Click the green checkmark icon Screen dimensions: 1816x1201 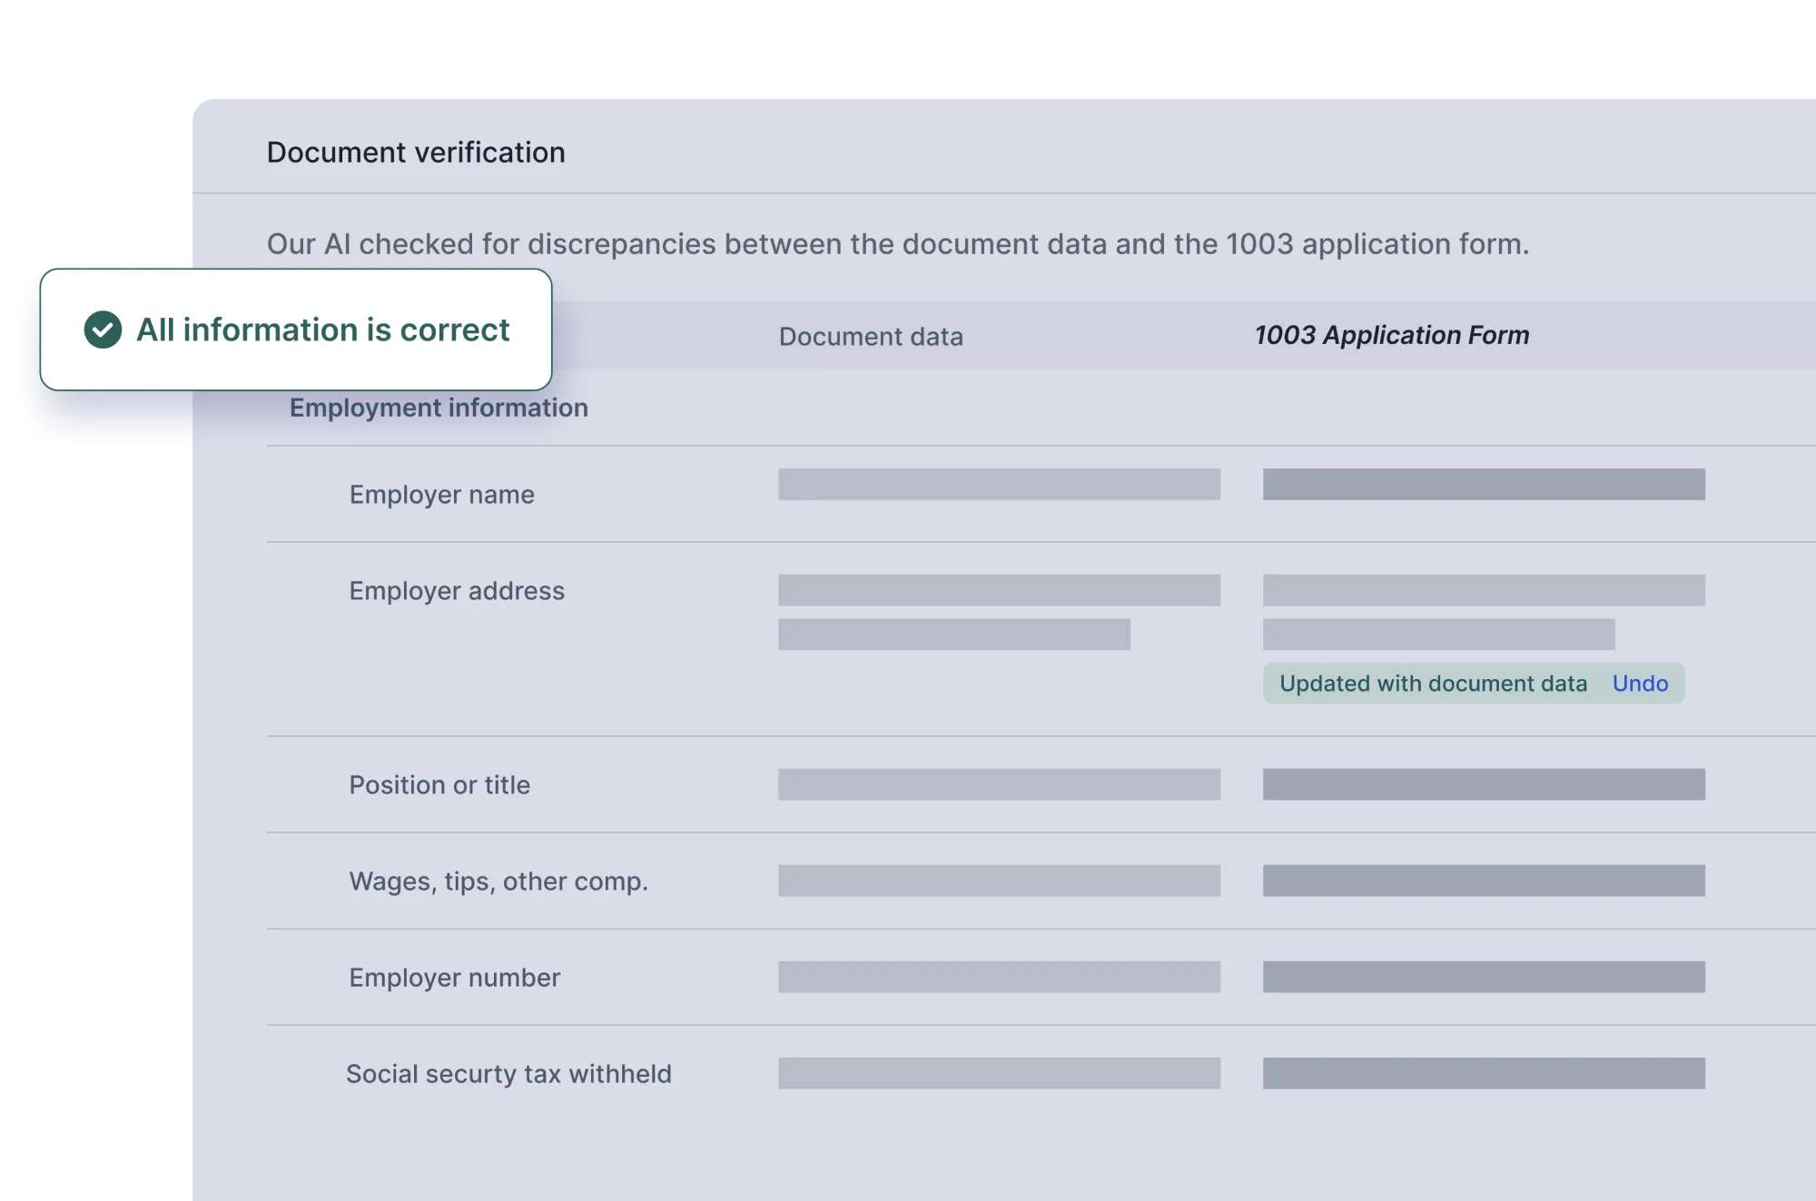point(103,330)
